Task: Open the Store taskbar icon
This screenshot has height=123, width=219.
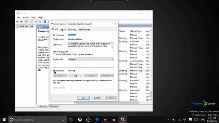Action: (x=114, y=120)
